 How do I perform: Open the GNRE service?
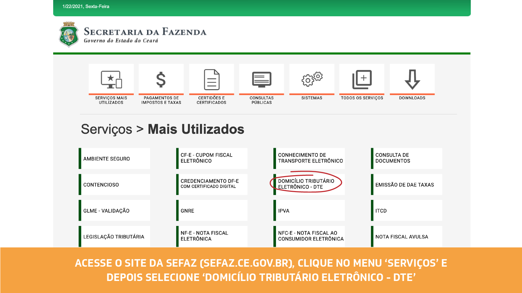pyautogui.click(x=212, y=211)
